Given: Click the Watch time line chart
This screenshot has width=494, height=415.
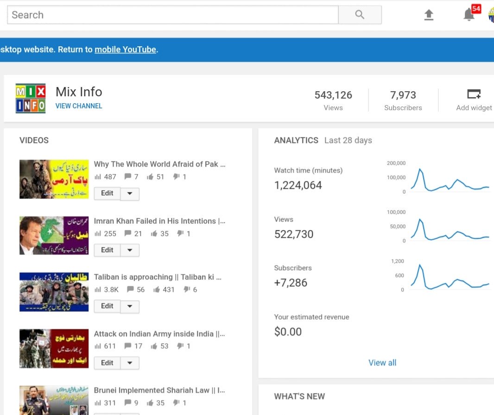Looking at the screenshot, I should (450, 180).
